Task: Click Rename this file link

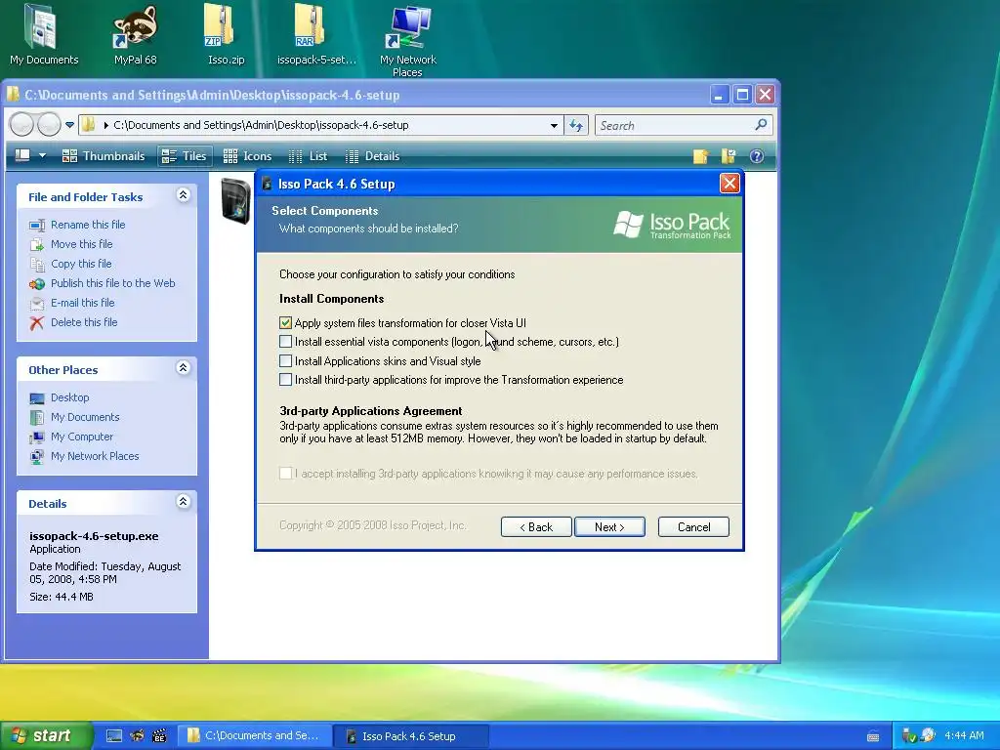Action: coord(88,225)
